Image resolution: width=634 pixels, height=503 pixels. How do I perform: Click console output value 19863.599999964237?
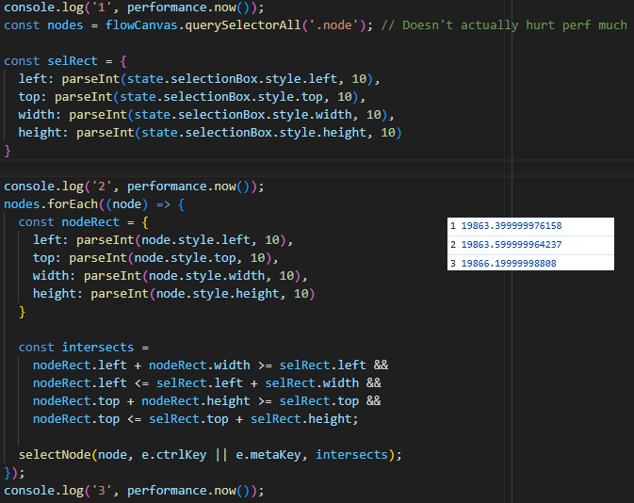tap(512, 244)
